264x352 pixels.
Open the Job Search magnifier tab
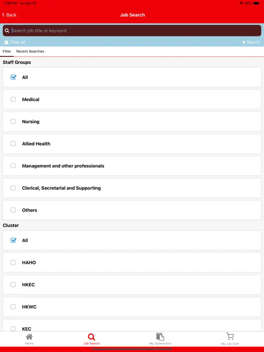point(91,337)
